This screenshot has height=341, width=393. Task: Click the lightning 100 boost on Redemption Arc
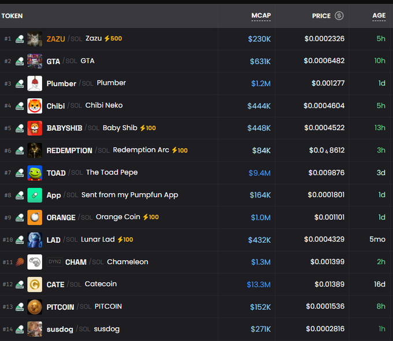click(180, 150)
